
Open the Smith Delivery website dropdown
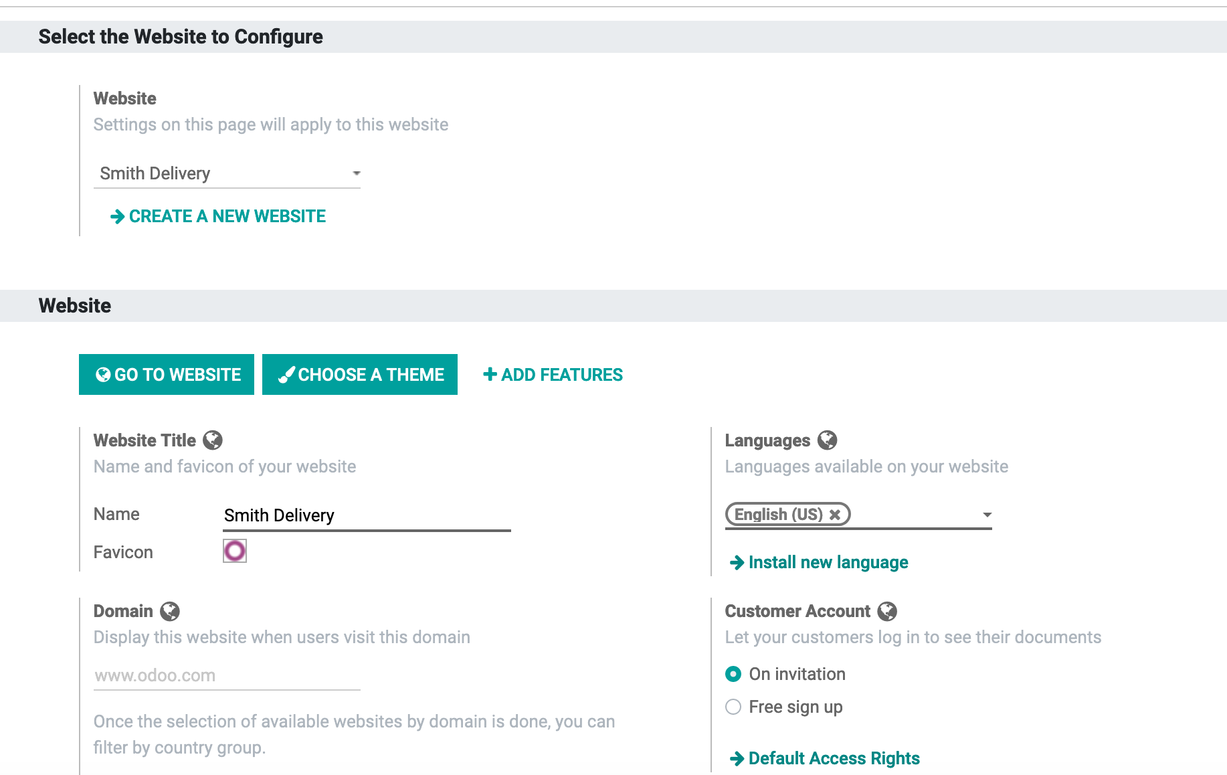[x=227, y=174]
